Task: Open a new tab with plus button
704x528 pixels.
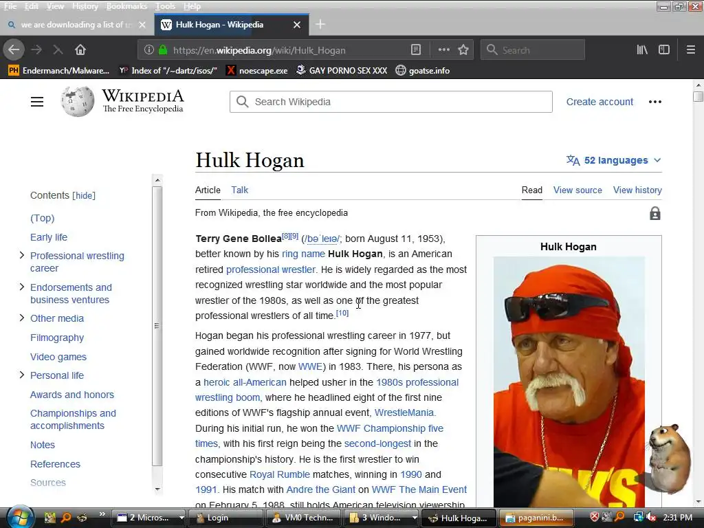Action: 320,24
